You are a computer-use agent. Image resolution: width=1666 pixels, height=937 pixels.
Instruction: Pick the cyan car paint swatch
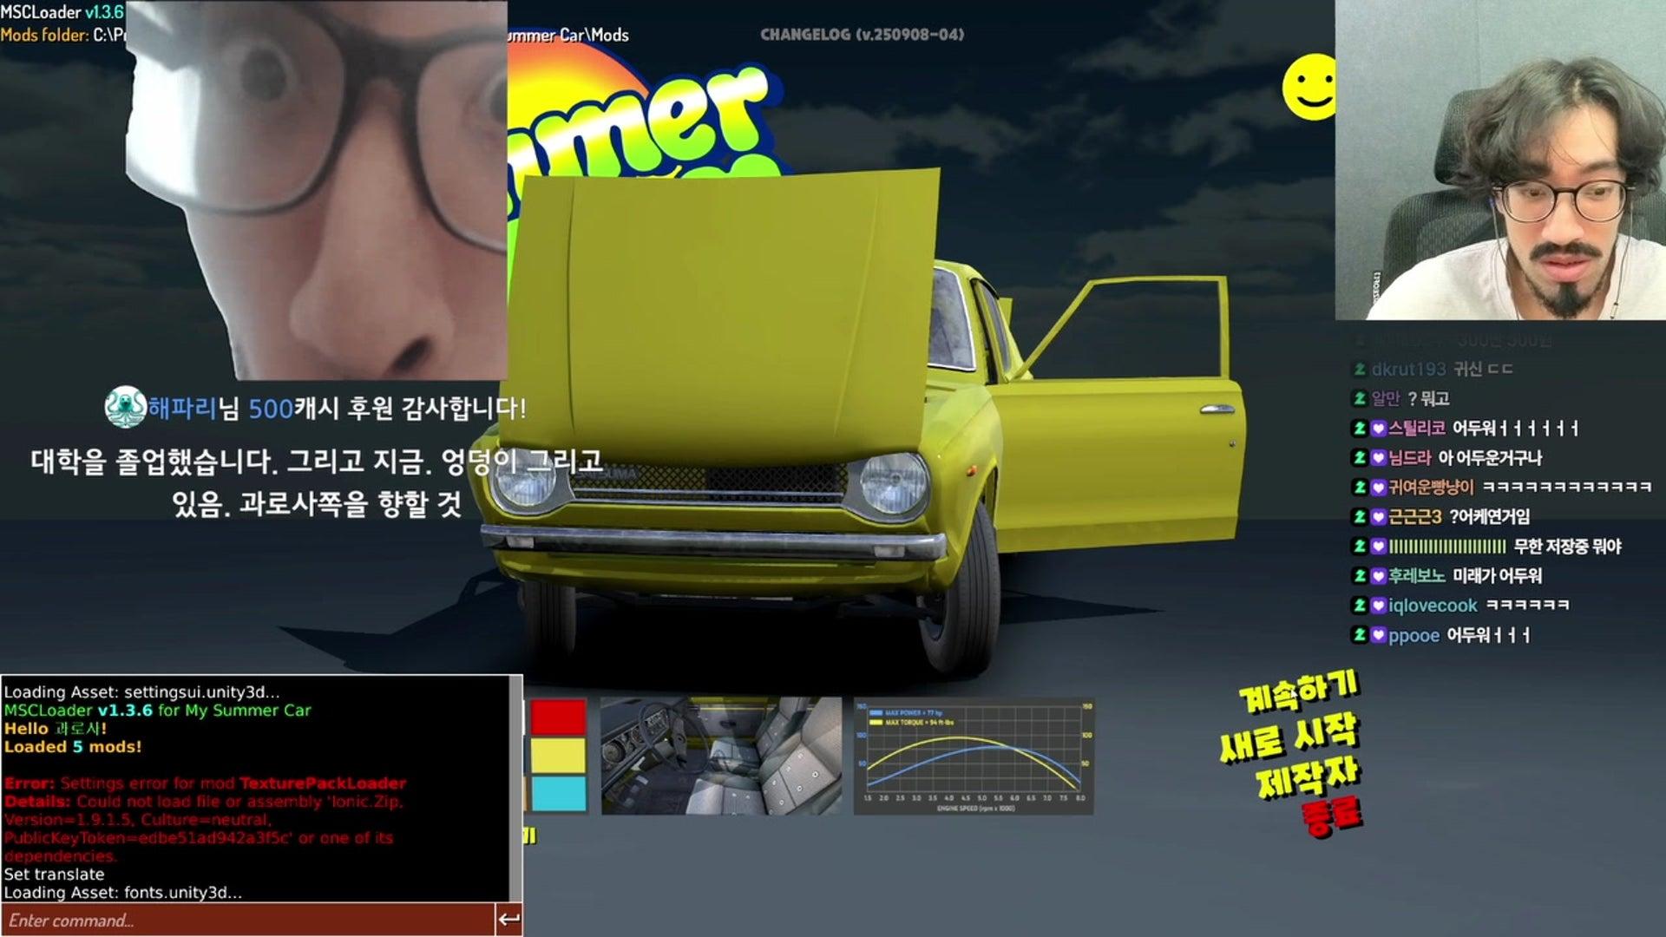pyautogui.click(x=558, y=794)
